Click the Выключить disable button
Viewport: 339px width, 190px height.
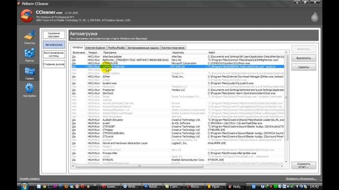(304, 58)
